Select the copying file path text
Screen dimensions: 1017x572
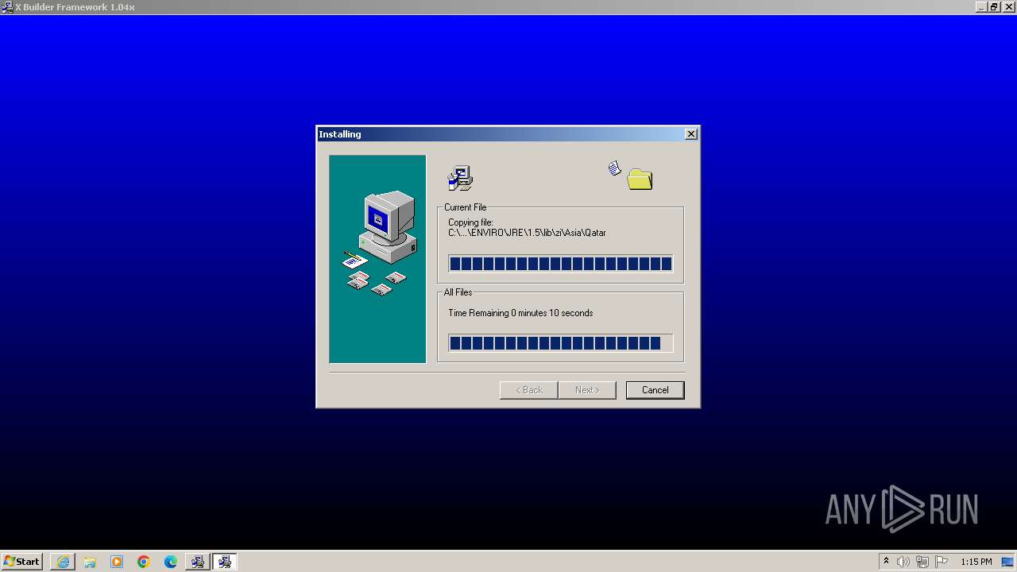coord(527,233)
